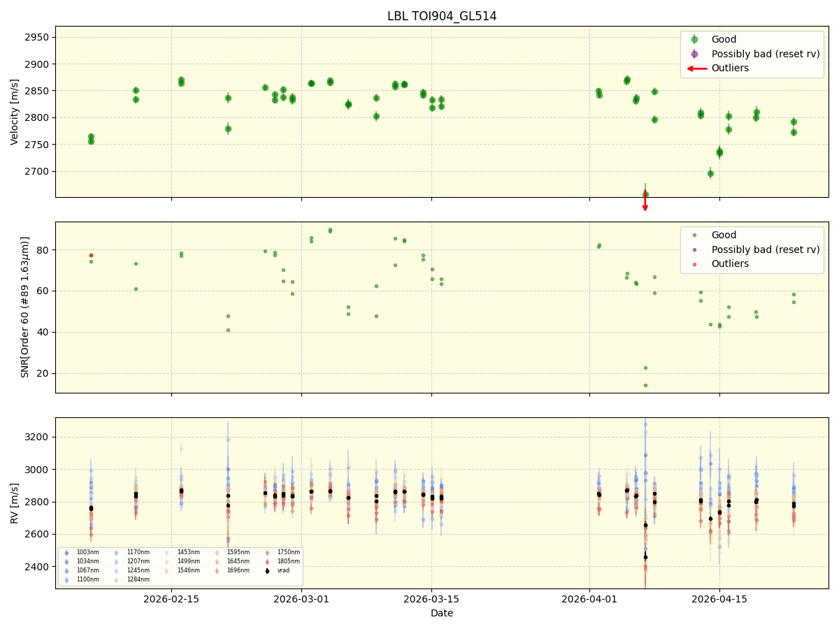The width and height of the screenshot is (839, 629).
Task: Click the 2026-03-01 date tick label
Action: [301, 599]
